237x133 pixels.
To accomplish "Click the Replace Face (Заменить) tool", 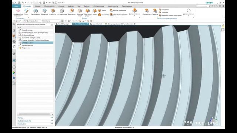I will (x=164, y=13).
